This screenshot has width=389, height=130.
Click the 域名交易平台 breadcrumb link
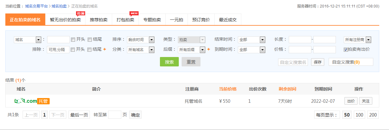tap(36, 6)
